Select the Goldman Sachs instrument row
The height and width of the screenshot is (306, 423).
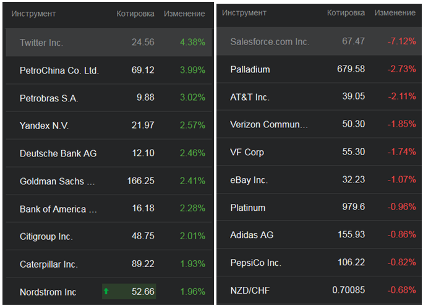tap(58, 181)
